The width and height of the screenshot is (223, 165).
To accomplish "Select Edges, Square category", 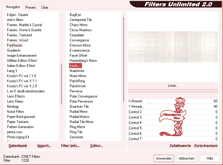I will coord(17,15).
